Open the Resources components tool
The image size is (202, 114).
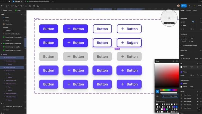tap(30, 6)
